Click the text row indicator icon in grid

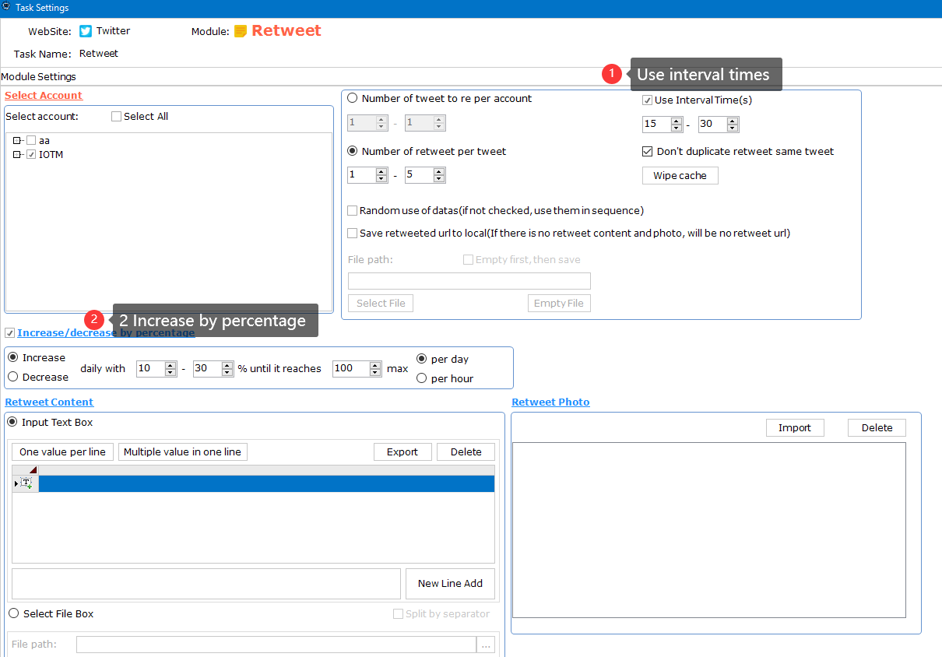(x=26, y=483)
